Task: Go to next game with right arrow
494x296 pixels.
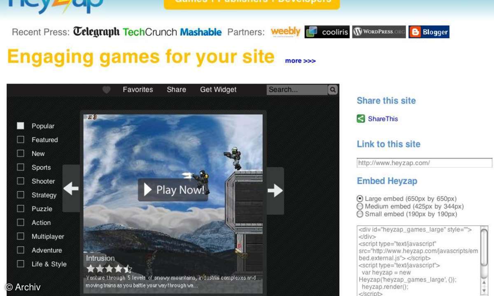Action: point(275,190)
